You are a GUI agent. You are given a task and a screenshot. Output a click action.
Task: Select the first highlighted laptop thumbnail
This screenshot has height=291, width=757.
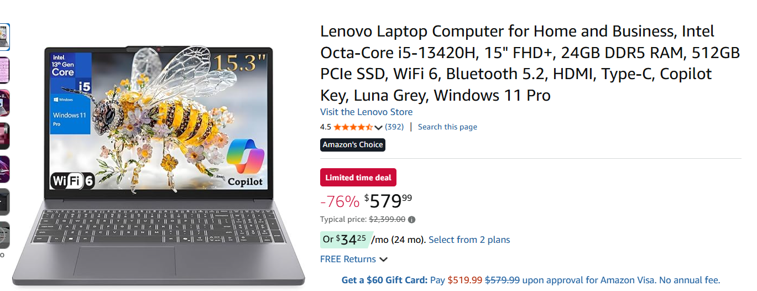(4, 37)
